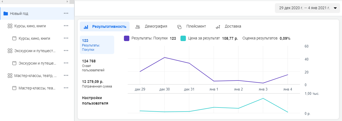Switch to the Плейсмент tab
Viewport: 342px width, 121px height.
[192, 26]
